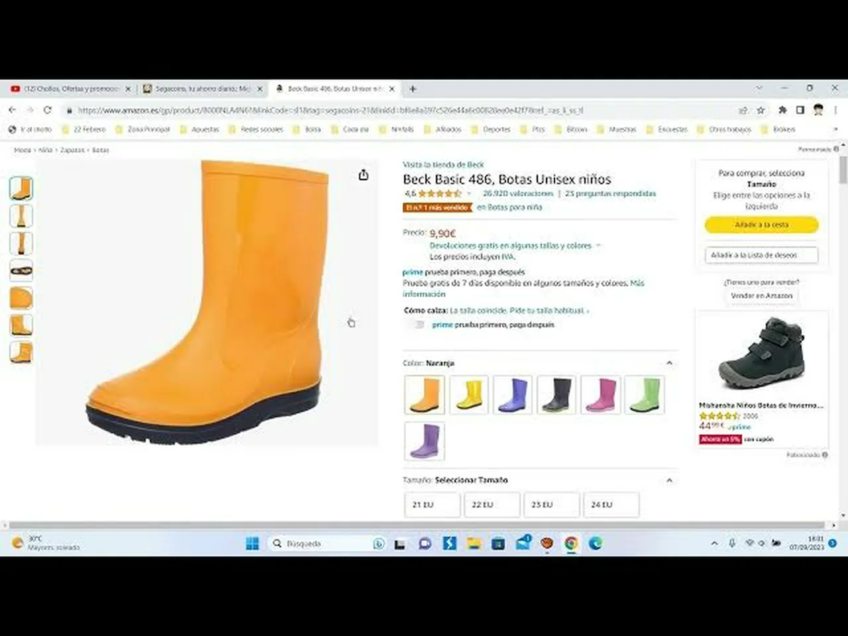848x636 pixels.
Task: Open the Chrome side panel icon
Action: [x=800, y=110]
